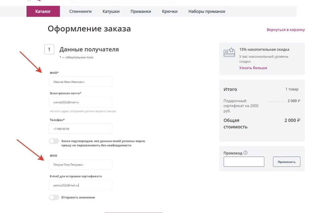Screen dimensions: 321x213
Task: Select Катушки in the navigation bar
Action: pyautogui.click(x=111, y=12)
